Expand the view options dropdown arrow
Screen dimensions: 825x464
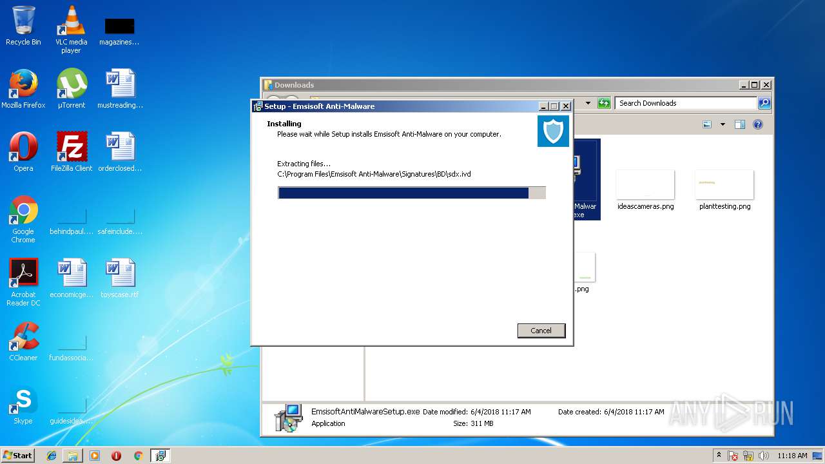tap(723, 124)
